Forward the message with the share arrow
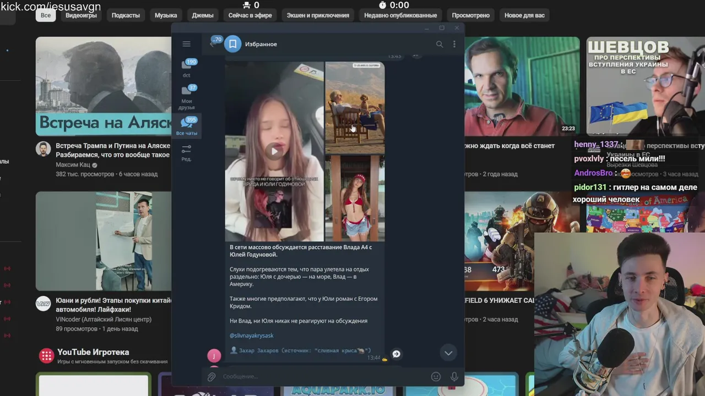The width and height of the screenshot is (705, 396). [x=396, y=354]
